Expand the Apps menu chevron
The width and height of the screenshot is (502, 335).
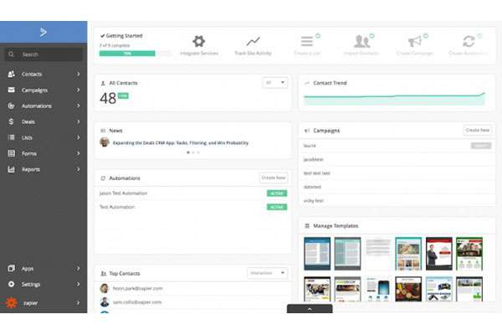click(x=79, y=268)
